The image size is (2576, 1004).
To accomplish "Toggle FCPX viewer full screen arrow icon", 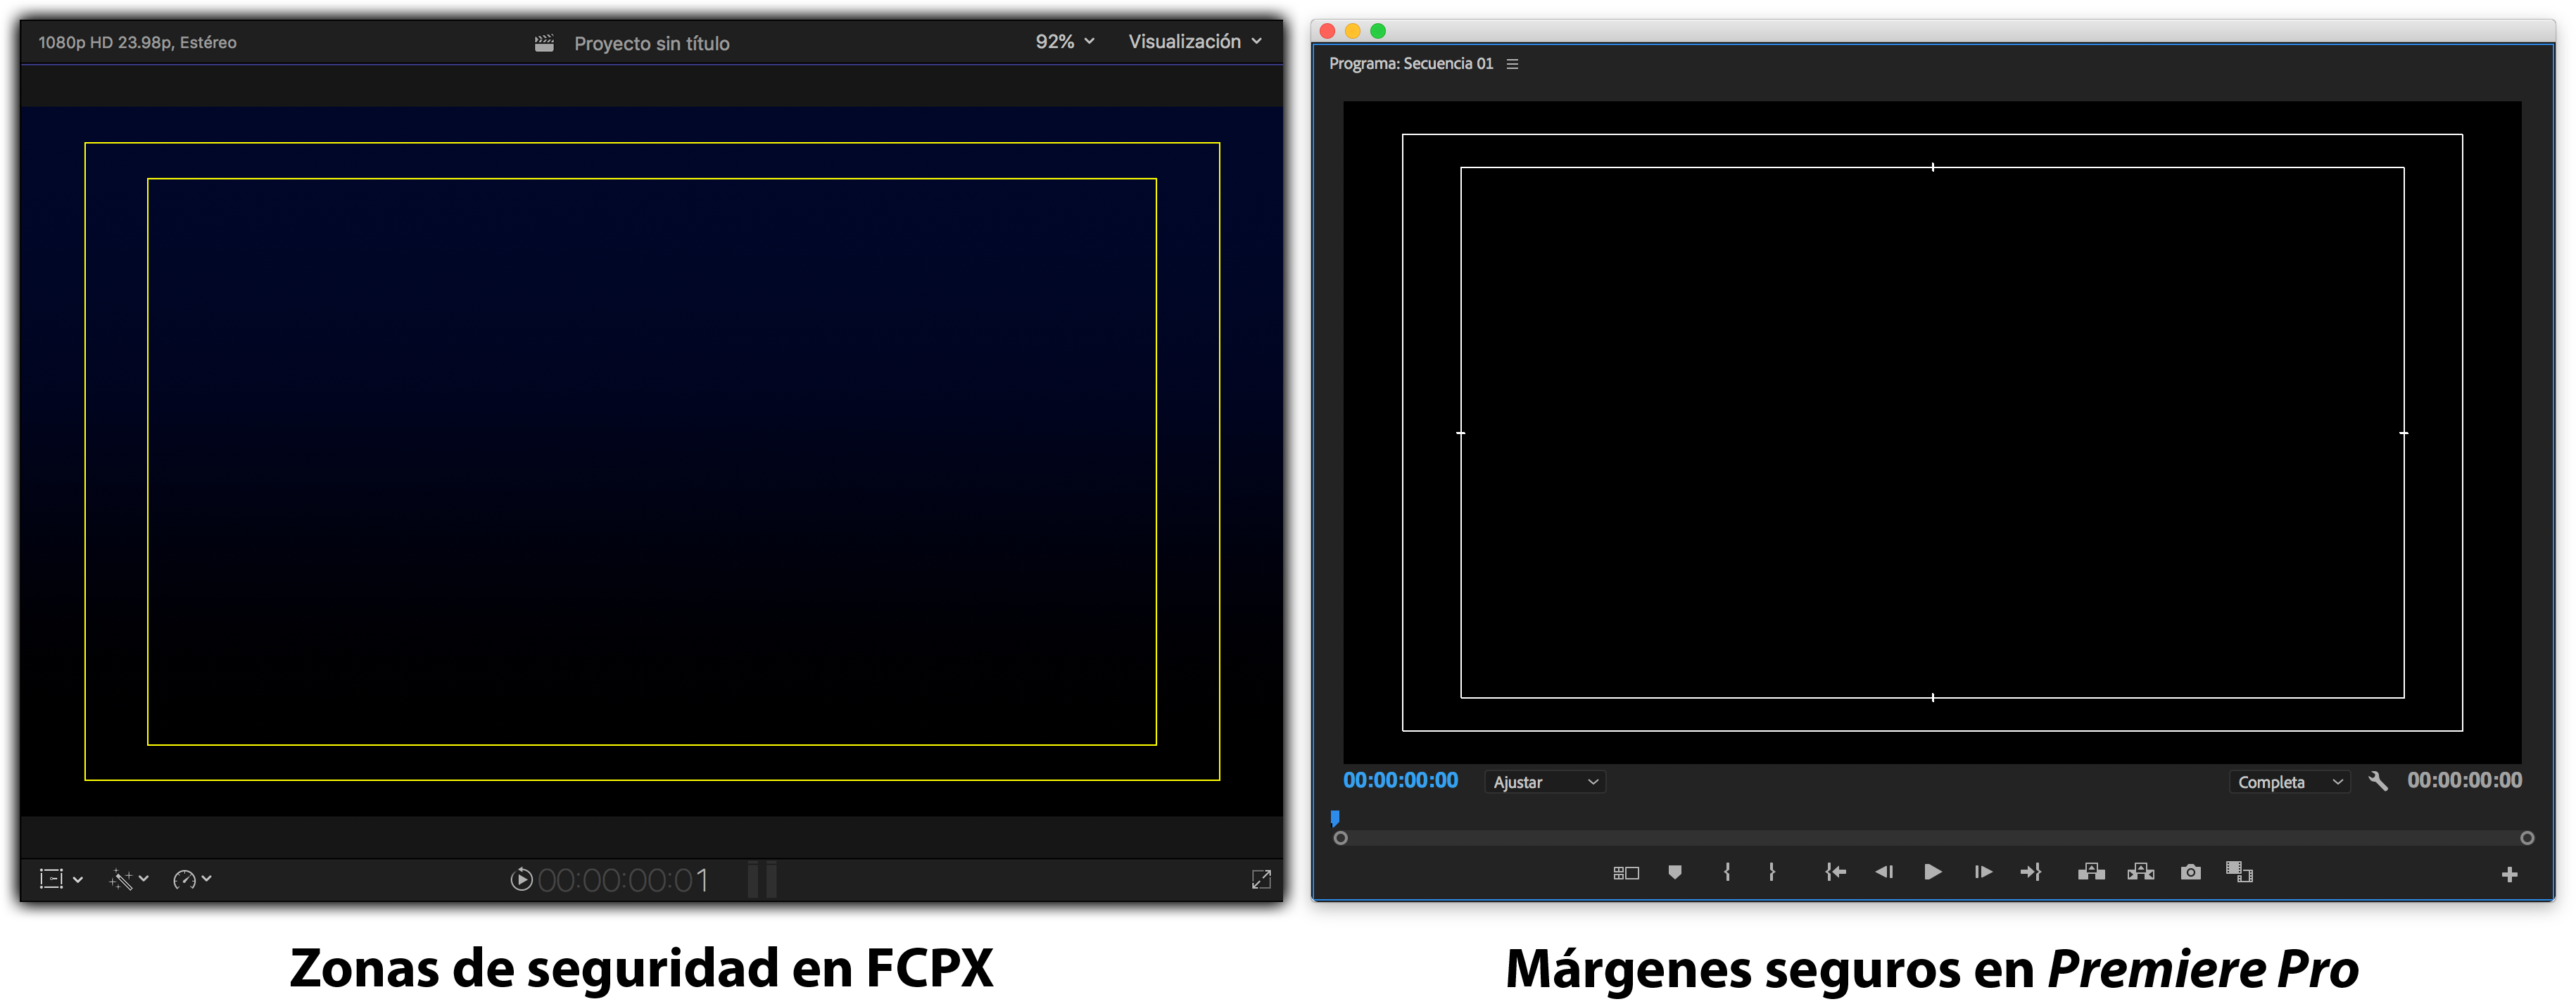I will [1261, 879].
